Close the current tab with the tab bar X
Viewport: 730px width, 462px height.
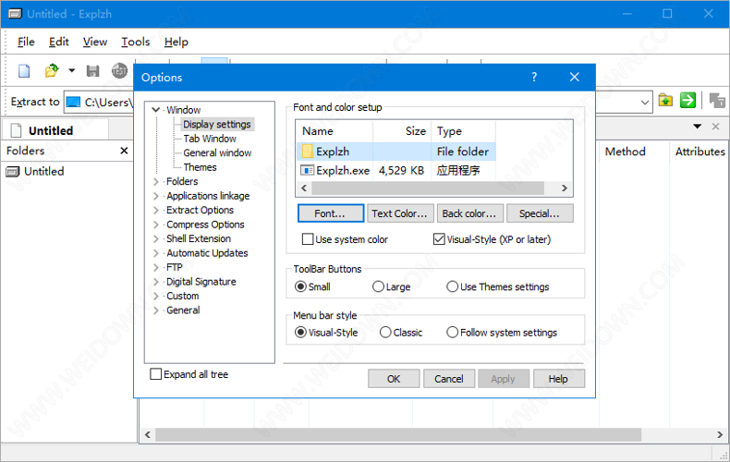(x=715, y=127)
